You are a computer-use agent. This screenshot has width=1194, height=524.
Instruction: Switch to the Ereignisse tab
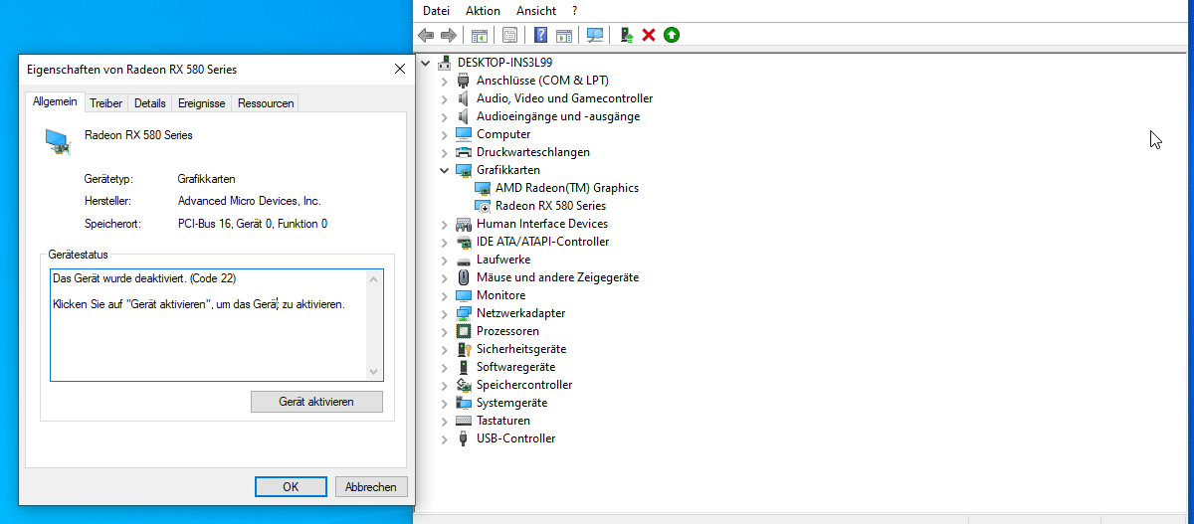click(x=202, y=103)
